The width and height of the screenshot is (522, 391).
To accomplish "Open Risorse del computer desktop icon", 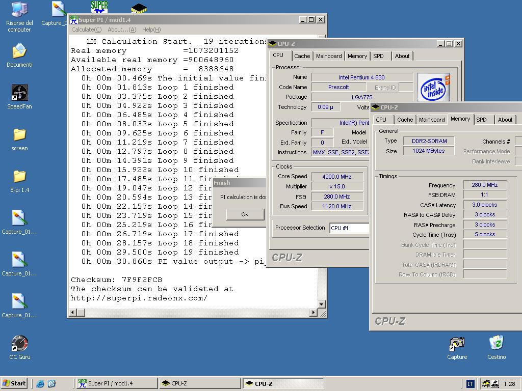I will click(x=19, y=17).
